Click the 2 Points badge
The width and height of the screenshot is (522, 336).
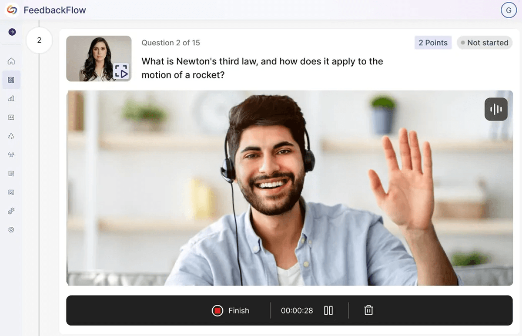pos(433,43)
